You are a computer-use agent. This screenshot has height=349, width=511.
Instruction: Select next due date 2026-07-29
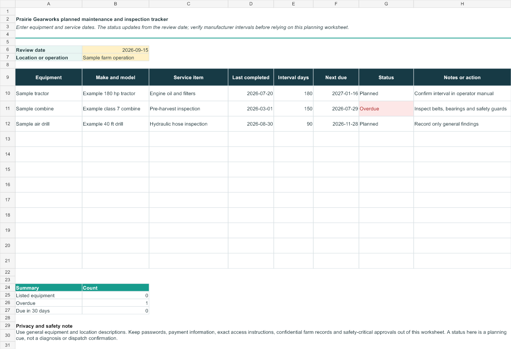[x=336, y=108]
